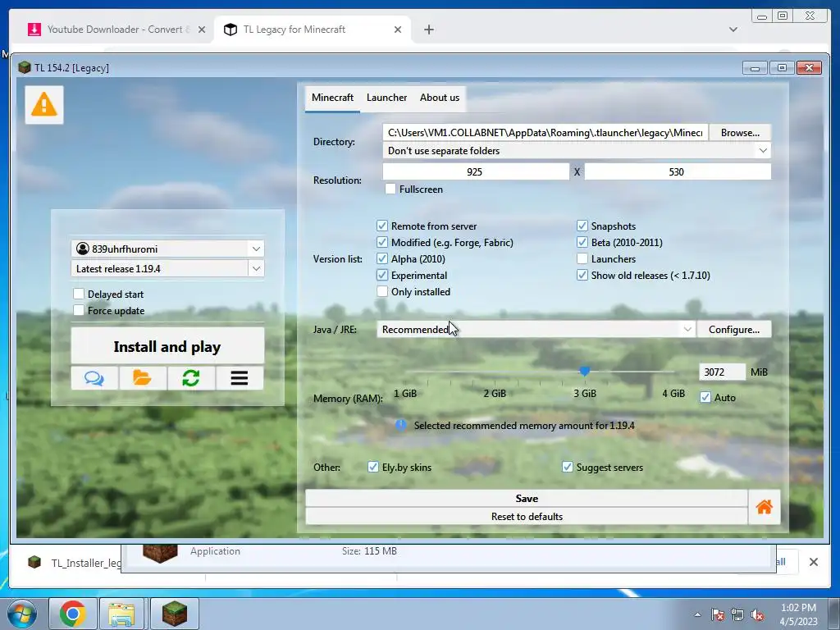Click the taskbar clock 1:02 PM
The height and width of the screenshot is (630, 840).
click(798, 608)
